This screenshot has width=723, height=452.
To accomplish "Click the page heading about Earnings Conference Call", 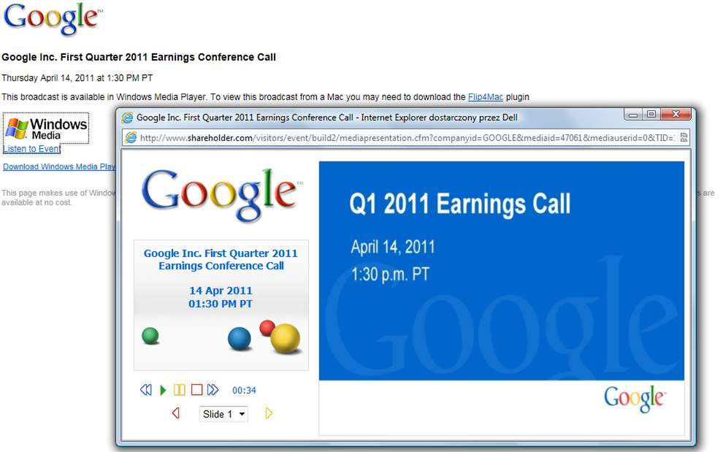I will (139, 57).
